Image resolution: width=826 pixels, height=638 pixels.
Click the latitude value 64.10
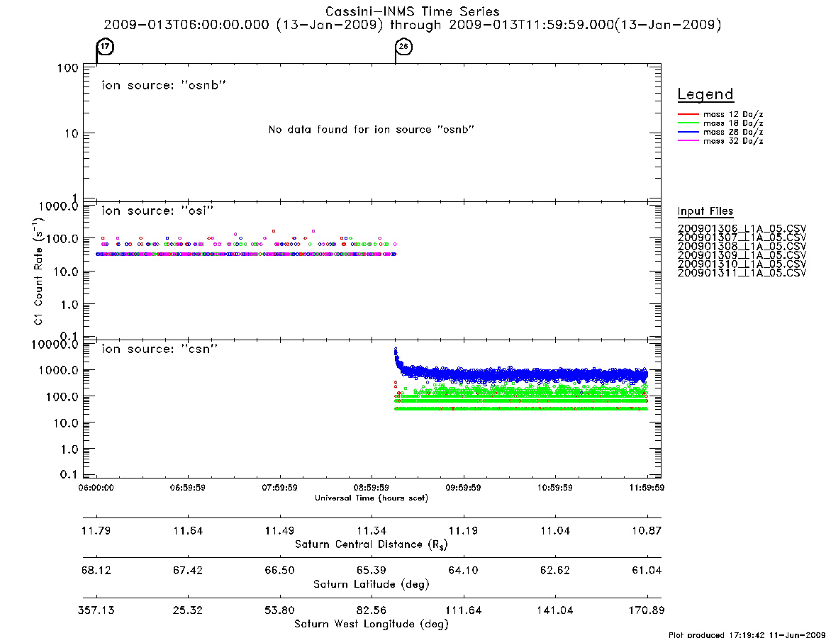tap(463, 571)
